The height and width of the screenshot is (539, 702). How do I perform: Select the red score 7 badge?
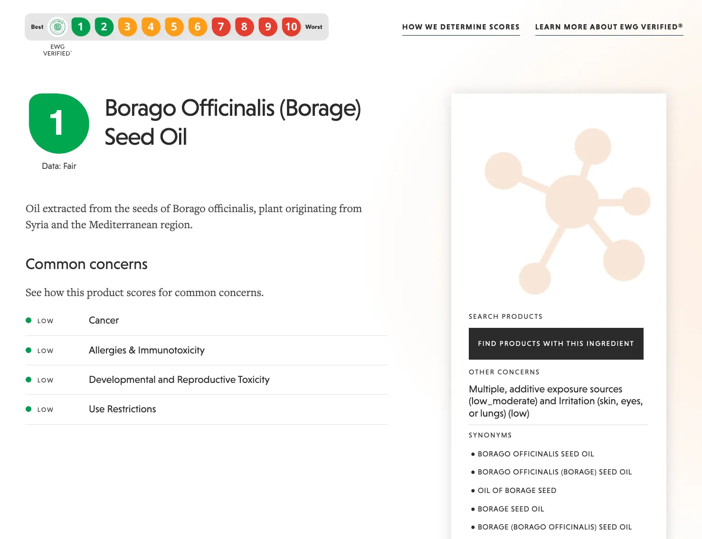(x=221, y=27)
